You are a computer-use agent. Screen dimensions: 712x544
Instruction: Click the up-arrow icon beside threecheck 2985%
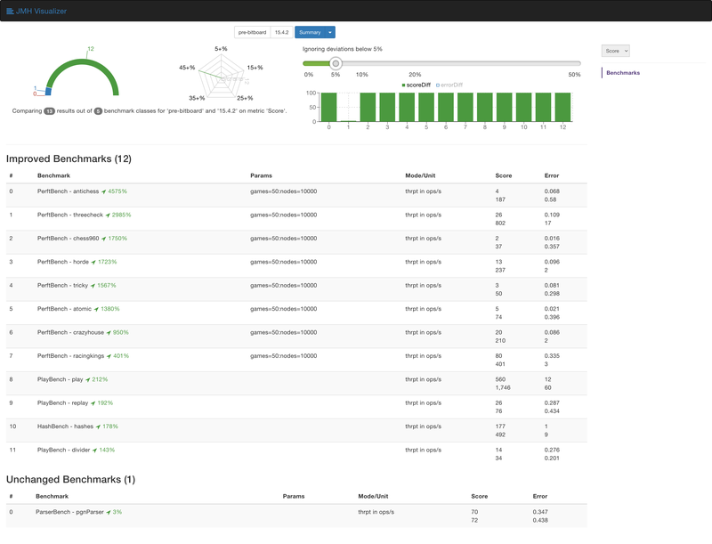[108, 215]
